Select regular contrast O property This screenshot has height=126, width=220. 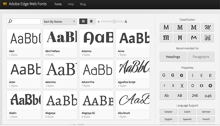click(x=201, y=85)
